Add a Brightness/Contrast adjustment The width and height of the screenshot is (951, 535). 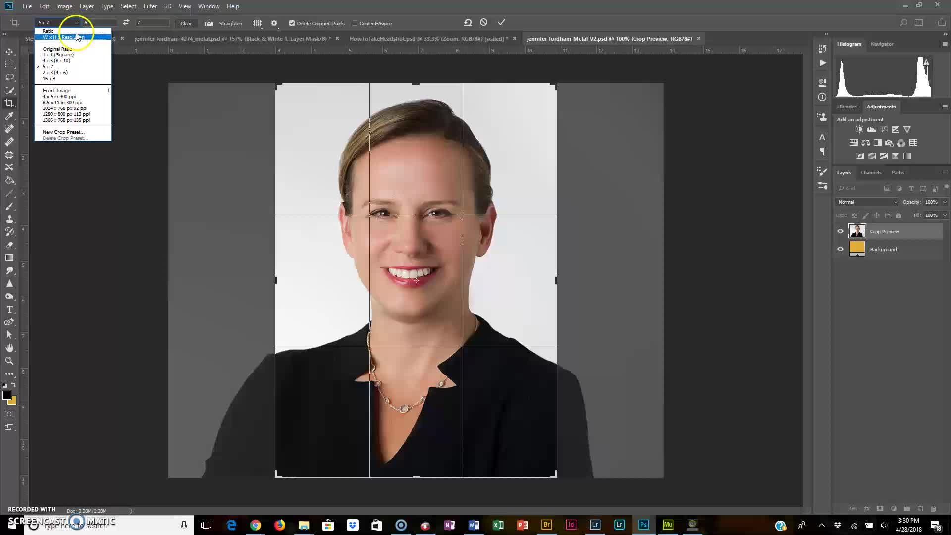click(x=859, y=129)
